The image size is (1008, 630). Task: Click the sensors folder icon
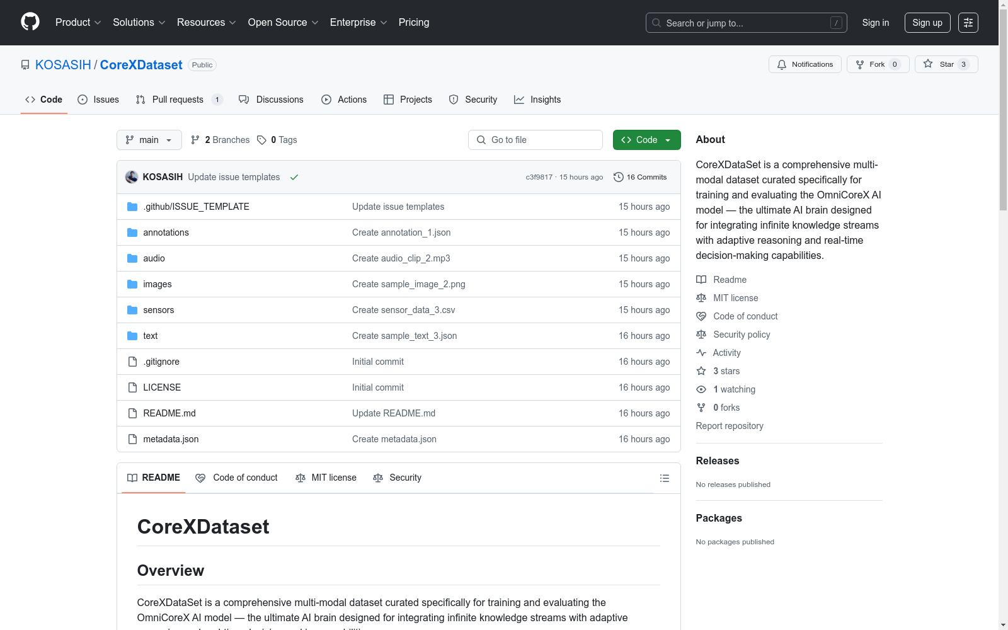point(132,310)
